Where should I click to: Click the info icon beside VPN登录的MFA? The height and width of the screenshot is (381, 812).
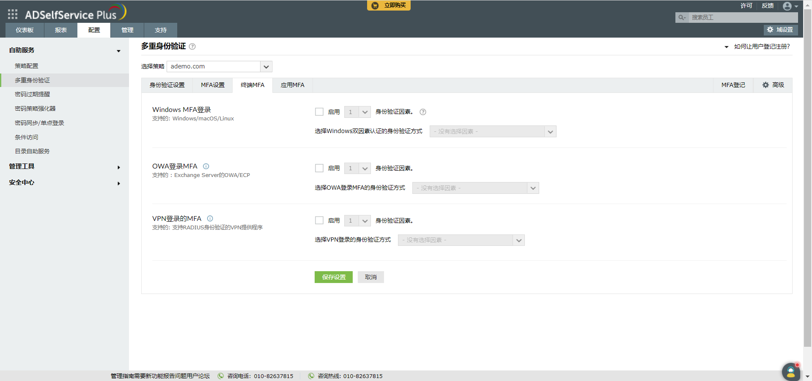[210, 218]
